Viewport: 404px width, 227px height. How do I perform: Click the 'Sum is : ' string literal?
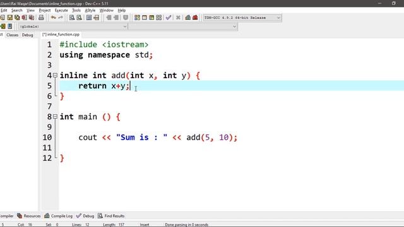coord(141,137)
